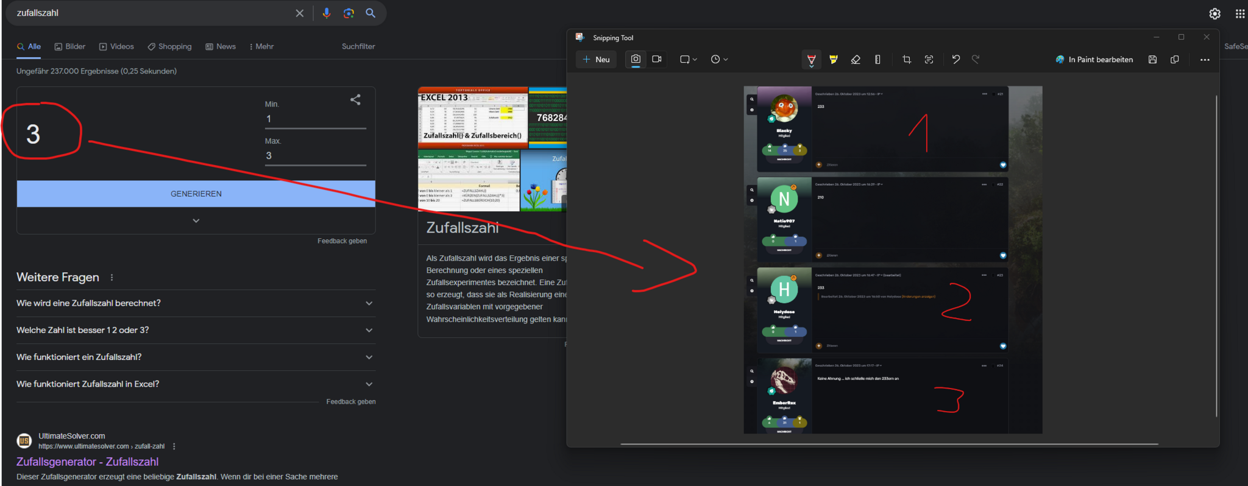Click the text actions icon
Viewport: 1248px width, 486px height.
click(929, 60)
